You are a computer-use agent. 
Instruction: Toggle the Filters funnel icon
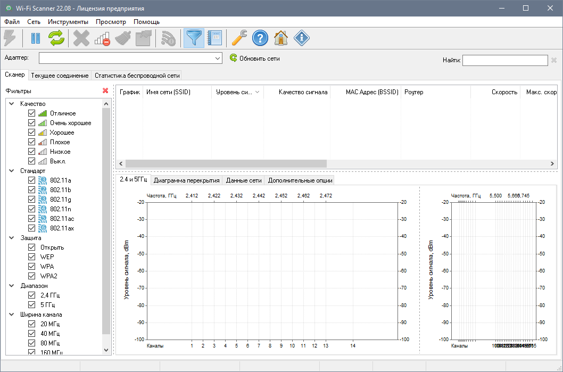[x=194, y=38]
